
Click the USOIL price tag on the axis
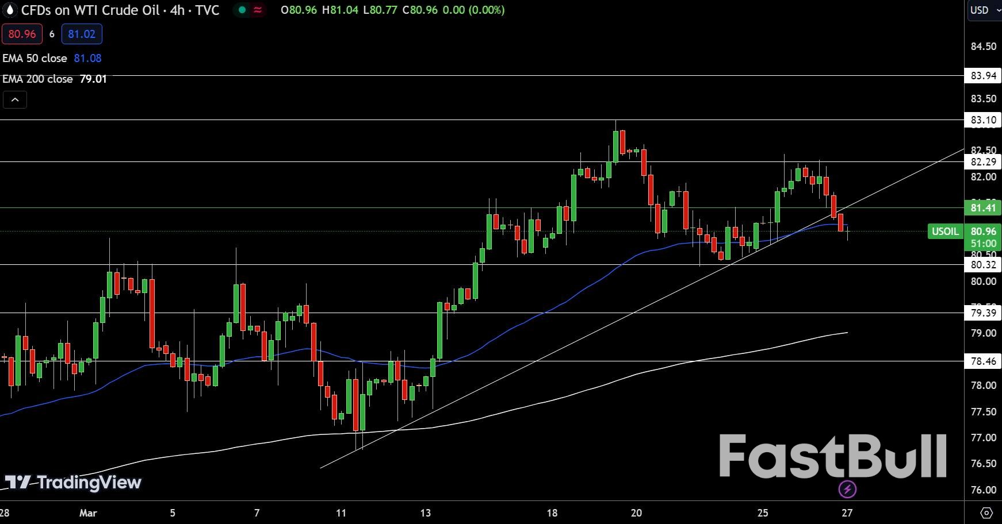pyautogui.click(x=945, y=232)
